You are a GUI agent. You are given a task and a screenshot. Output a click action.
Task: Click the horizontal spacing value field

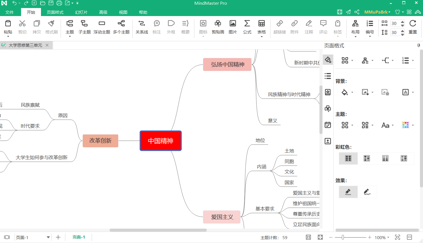(395, 23)
